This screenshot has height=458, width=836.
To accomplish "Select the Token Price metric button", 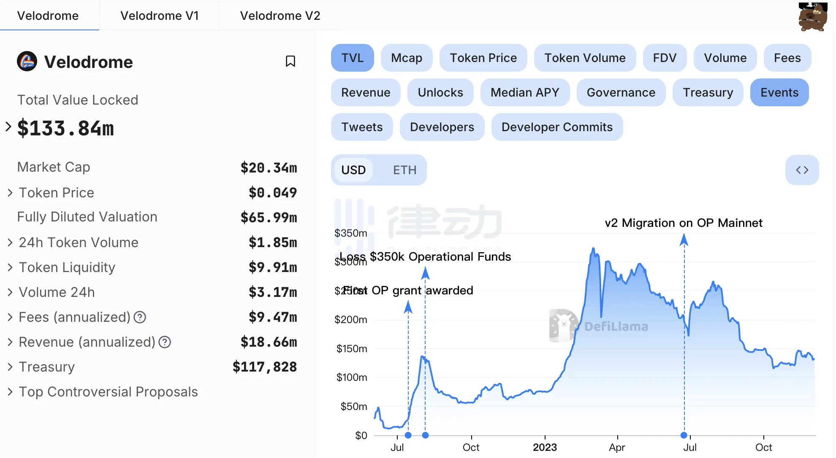I will pyautogui.click(x=483, y=57).
